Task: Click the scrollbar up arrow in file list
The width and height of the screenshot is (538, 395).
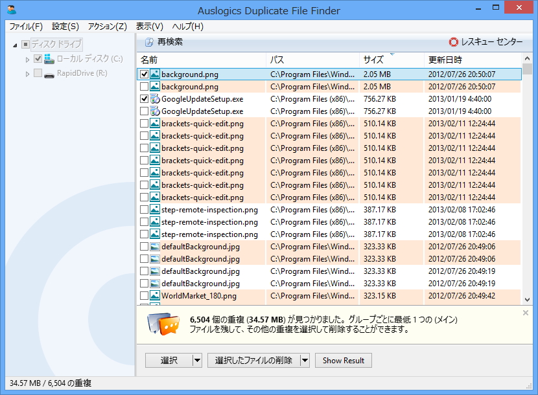Action: point(528,58)
